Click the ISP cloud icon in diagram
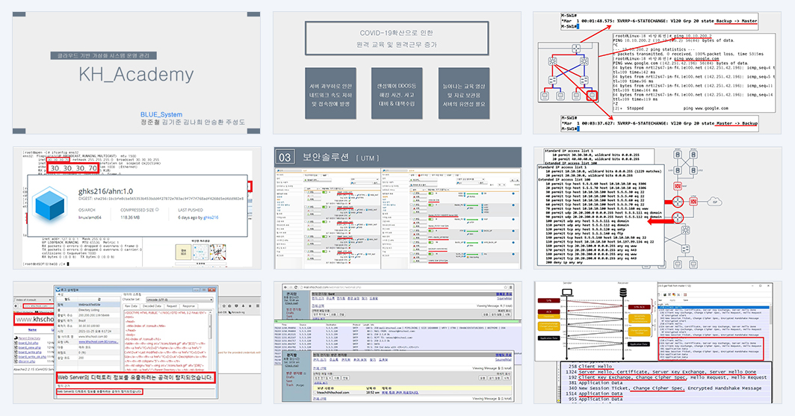 pyautogui.click(x=714, y=201)
